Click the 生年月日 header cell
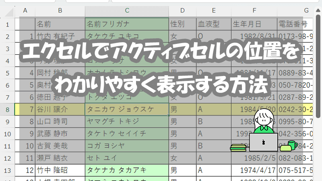Viewport: 322px width, 181px height. pos(254,24)
